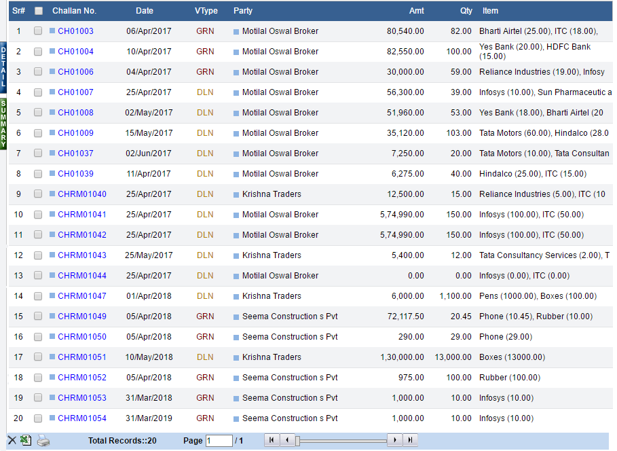Viewport: 617px width, 451px height.
Task: Click the Page number input field
Action: 219,440
